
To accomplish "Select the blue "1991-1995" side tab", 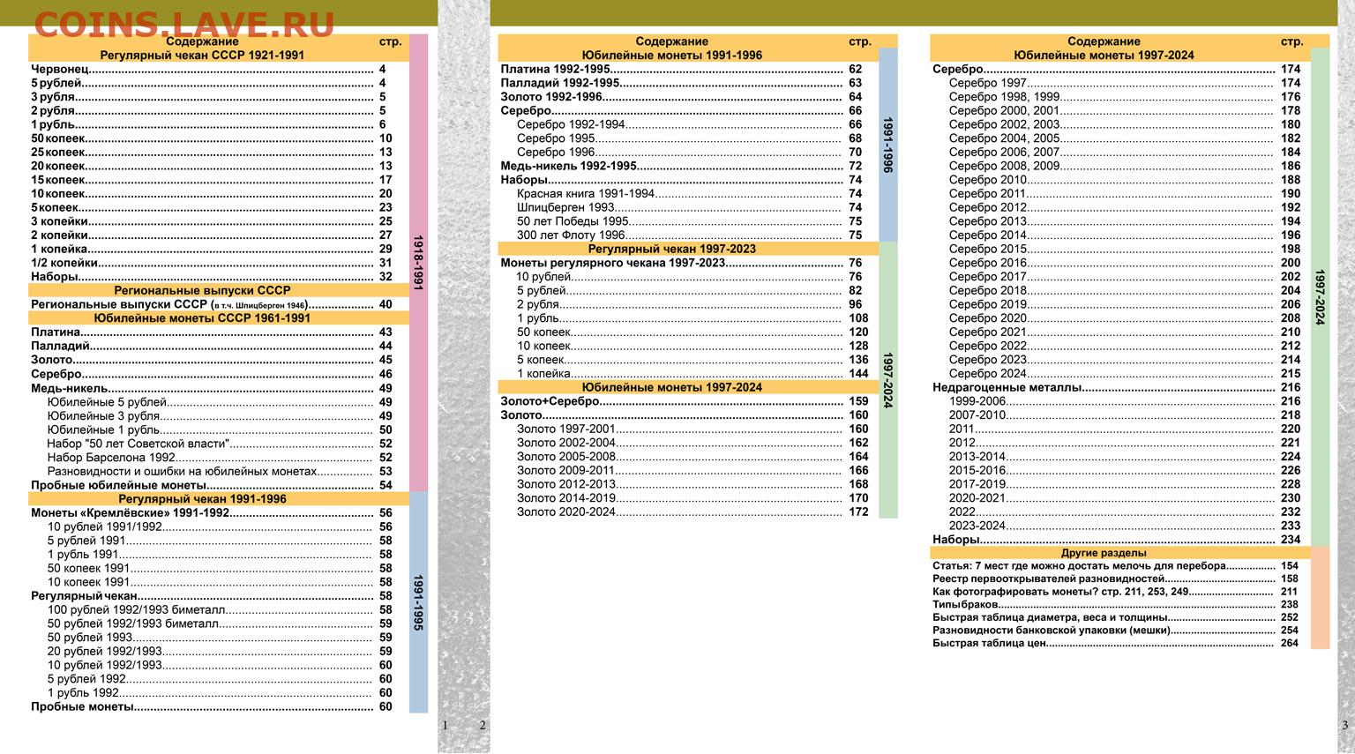I will point(419,602).
